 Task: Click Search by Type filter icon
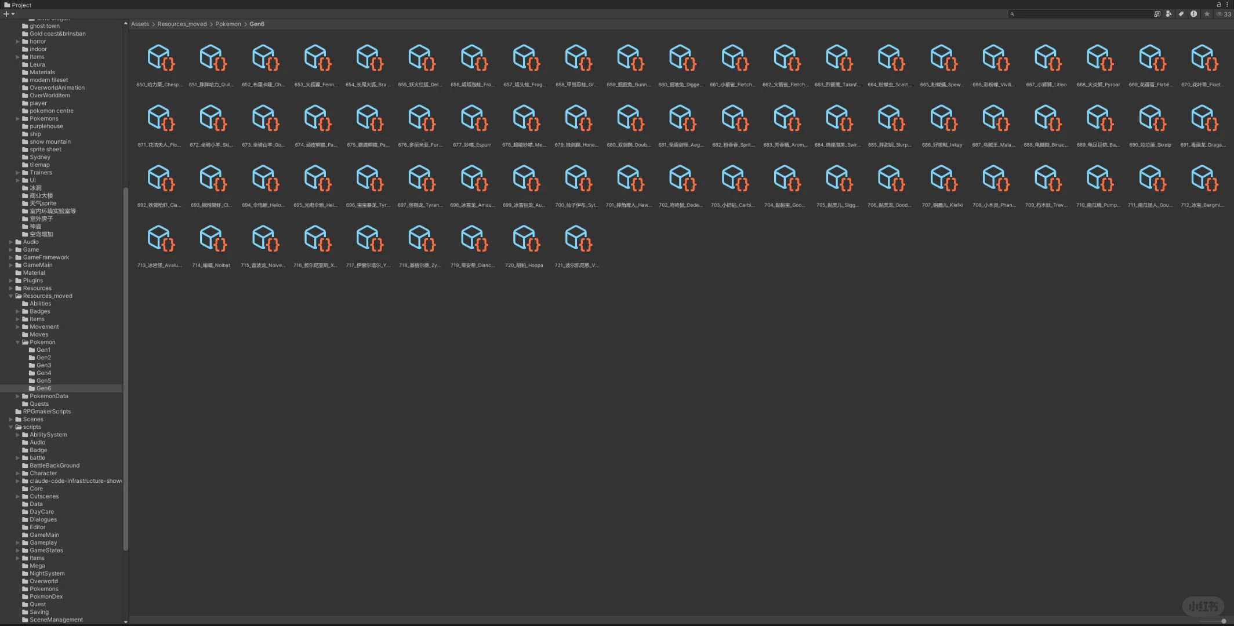(1168, 14)
